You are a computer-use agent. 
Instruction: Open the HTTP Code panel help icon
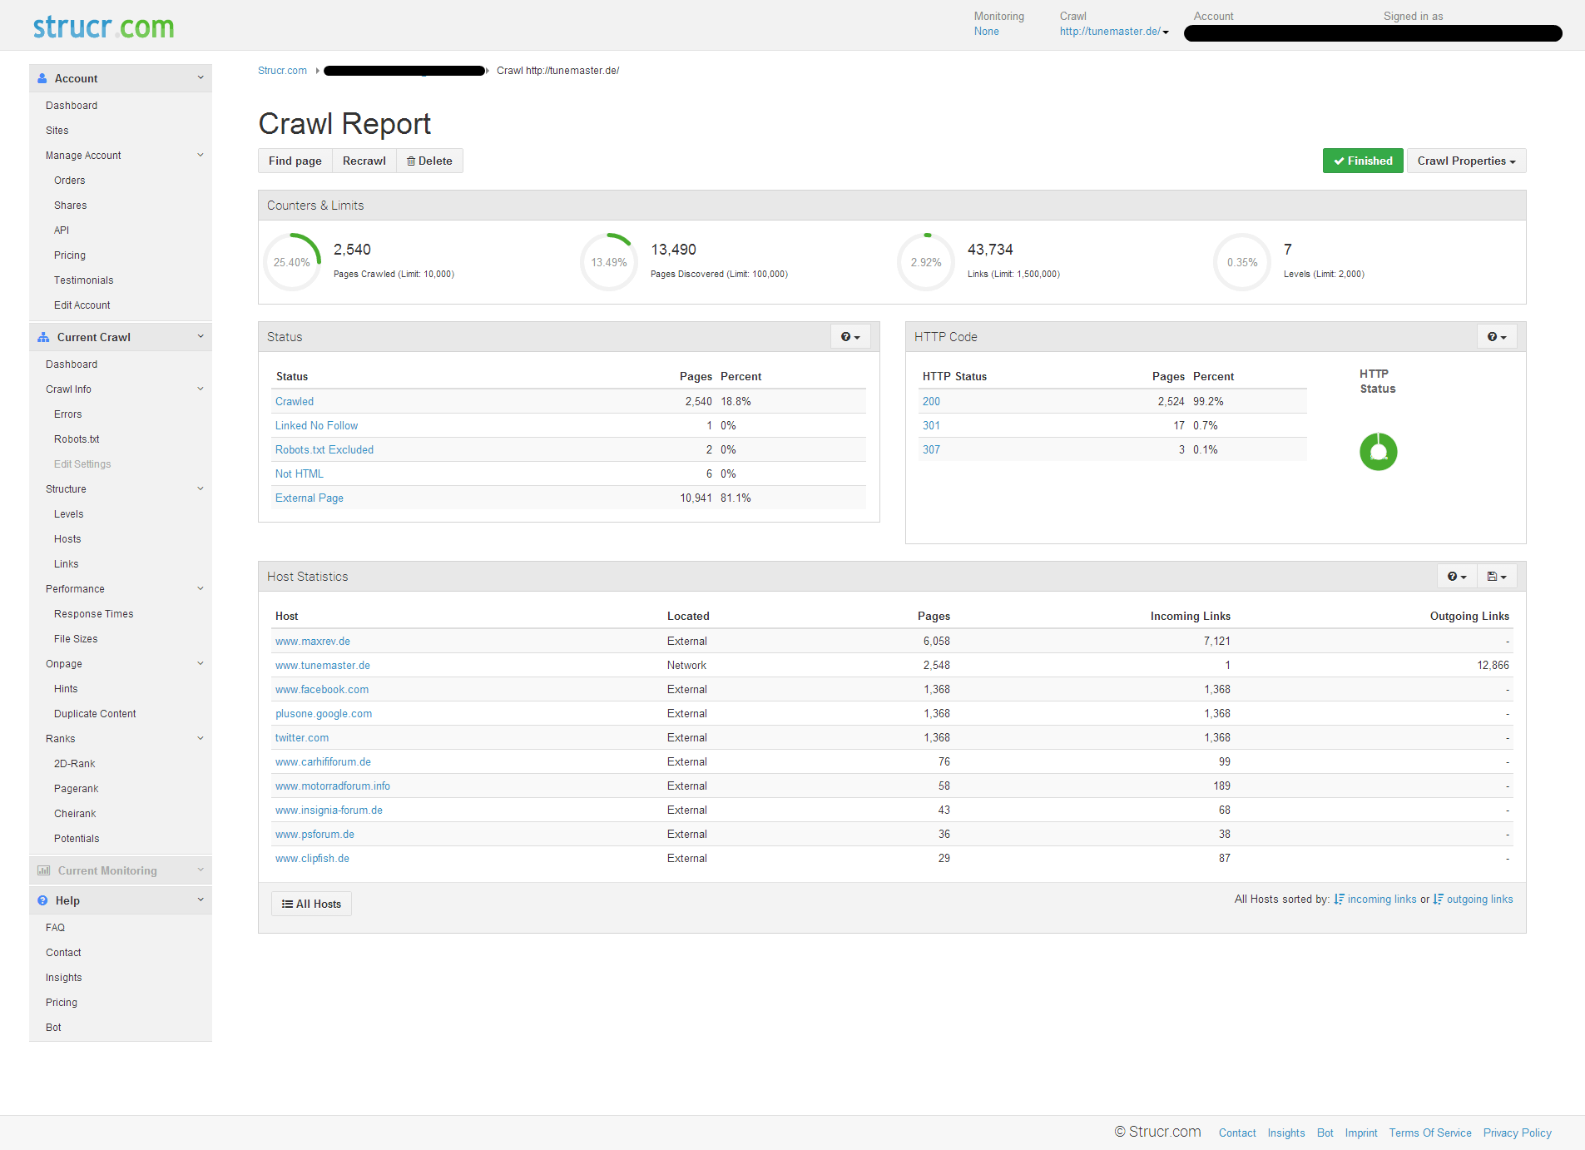click(1496, 337)
